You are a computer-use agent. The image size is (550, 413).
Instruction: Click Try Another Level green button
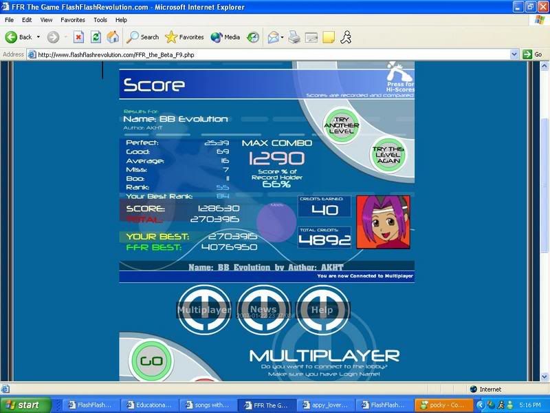click(341, 125)
